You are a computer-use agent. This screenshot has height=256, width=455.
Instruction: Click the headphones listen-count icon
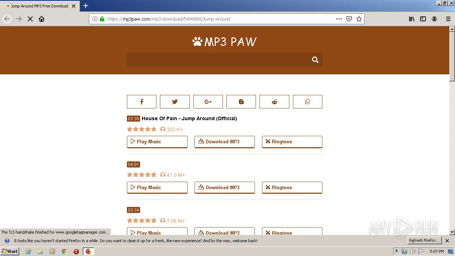coord(163,129)
